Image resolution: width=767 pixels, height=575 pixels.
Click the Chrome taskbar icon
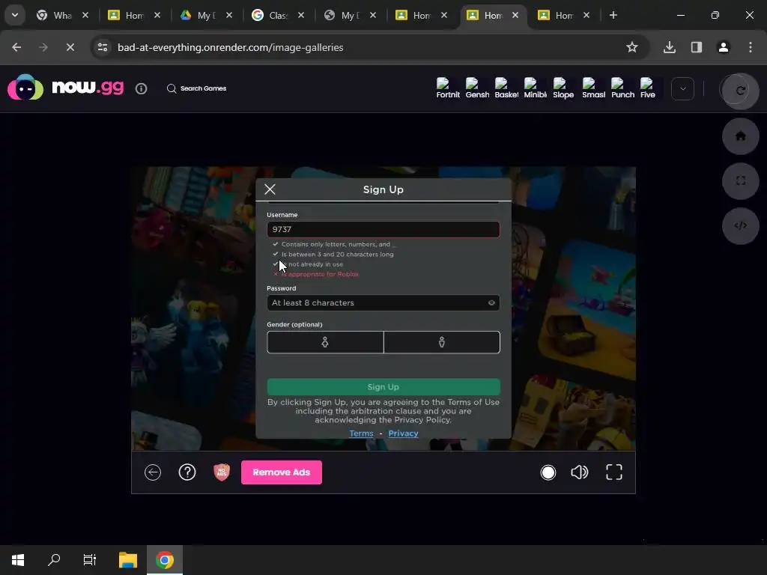(x=165, y=560)
